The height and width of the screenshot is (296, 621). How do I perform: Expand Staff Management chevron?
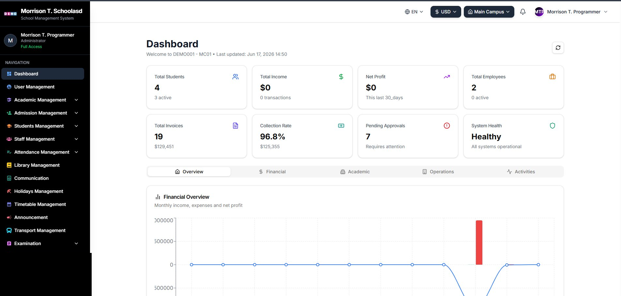click(x=76, y=139)
